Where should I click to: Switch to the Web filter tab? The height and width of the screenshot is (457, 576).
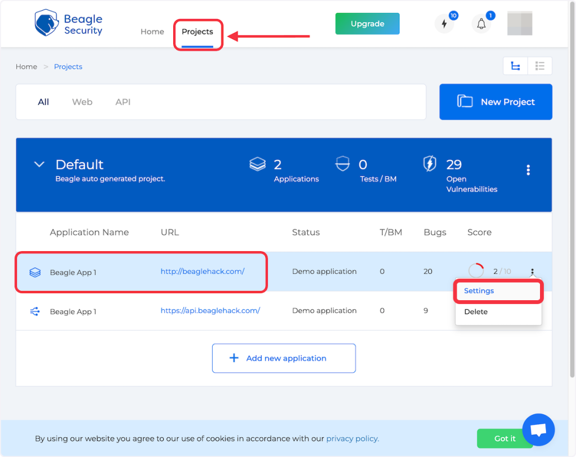pyautogui.click(x=82, y=102)
